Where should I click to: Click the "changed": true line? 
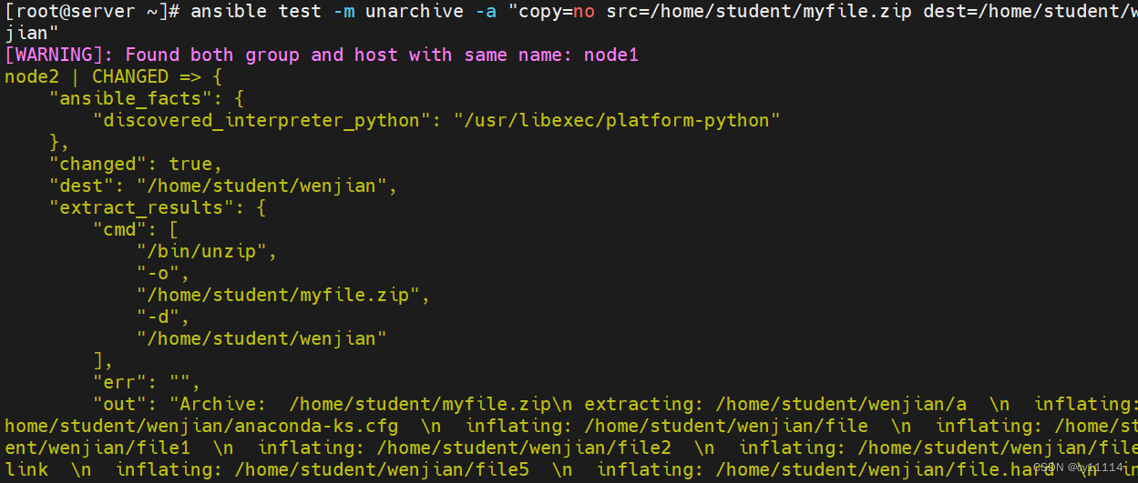coord(135,164)
